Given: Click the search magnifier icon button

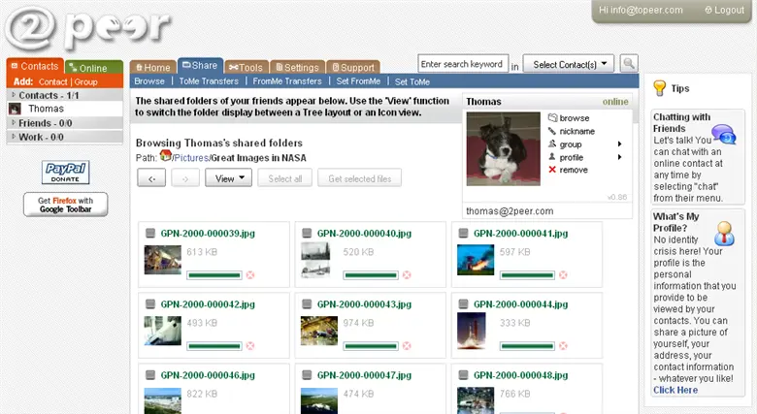Looking at the screenshot, I should point(629,63).
